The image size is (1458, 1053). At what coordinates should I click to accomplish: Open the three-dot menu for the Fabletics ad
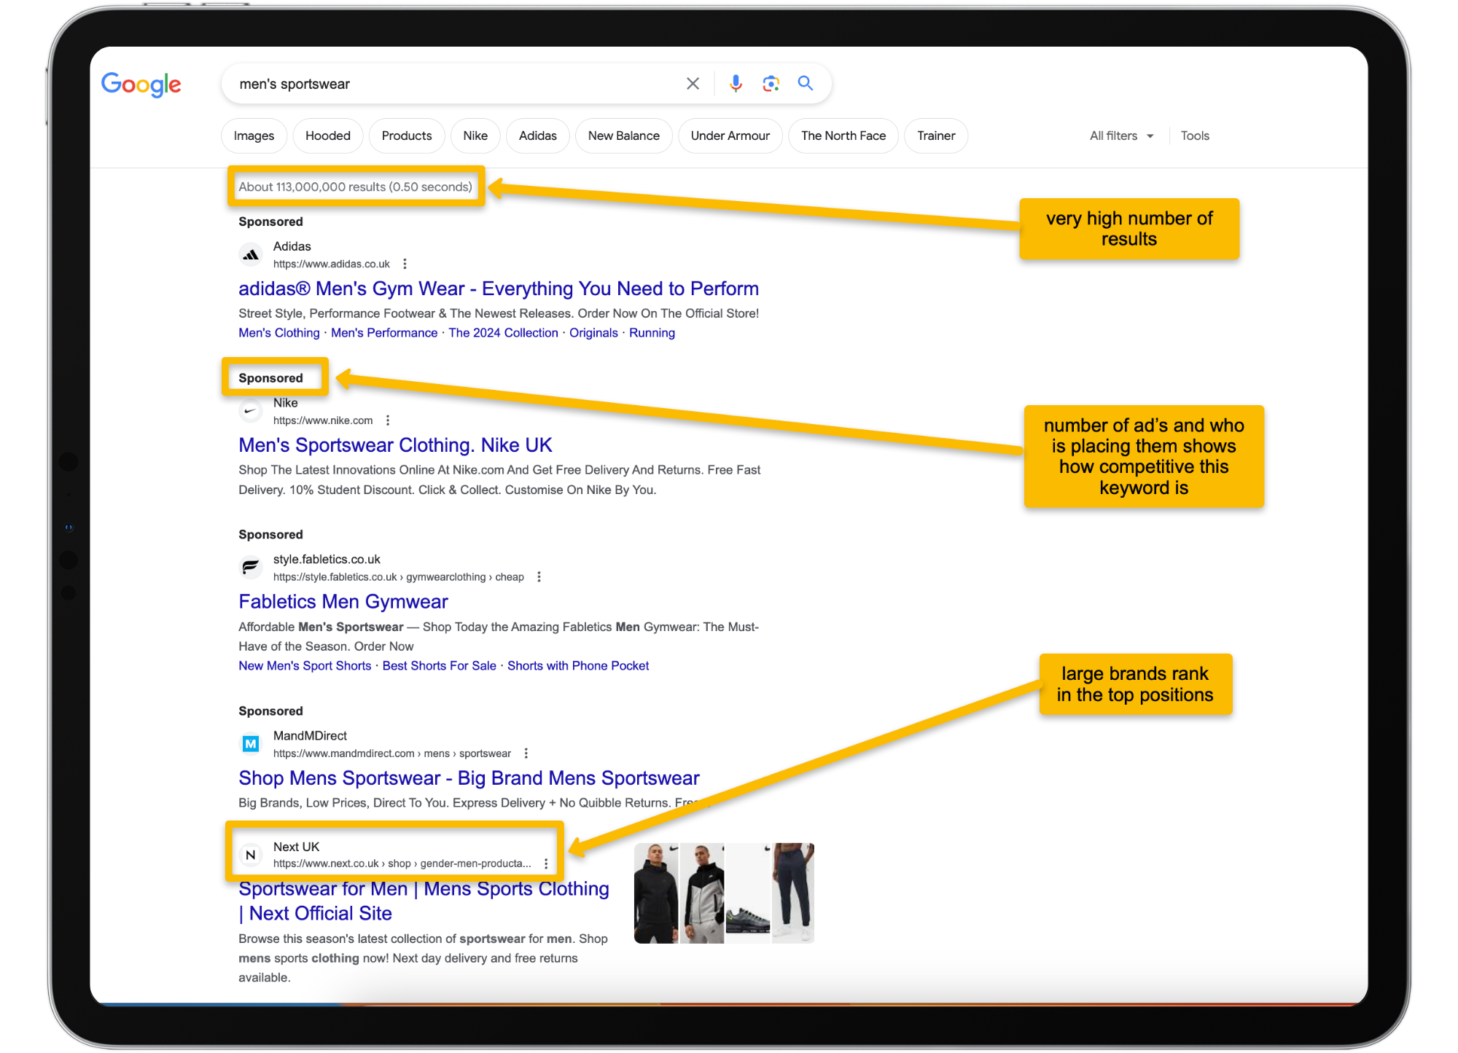[x=539, y=576]
